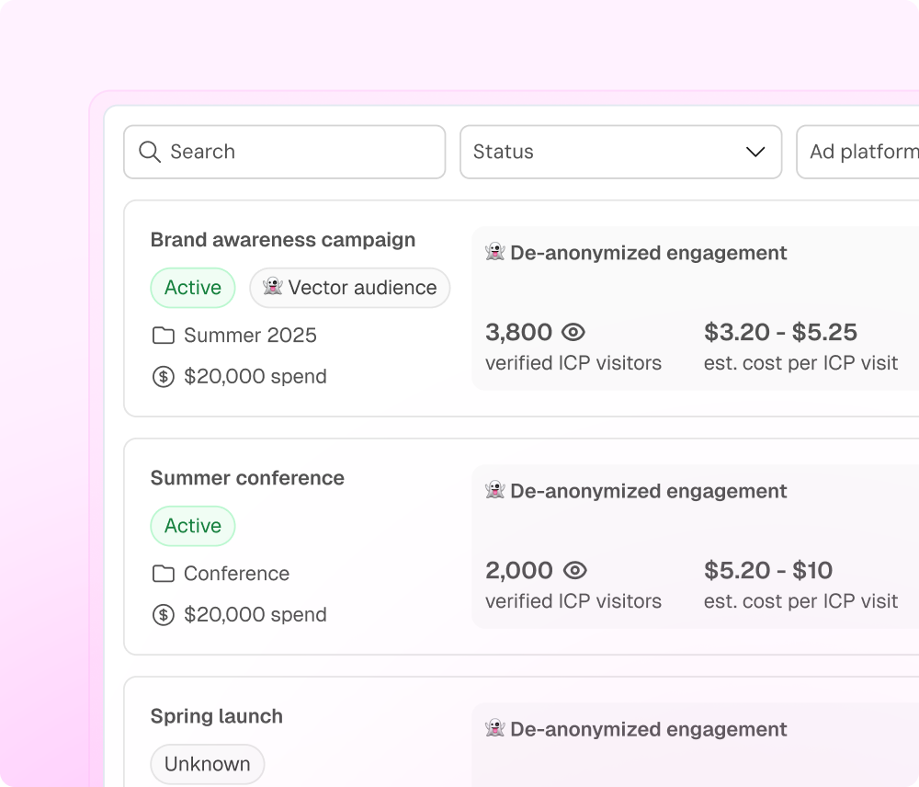Screen dimensions: 919x787
Task: Open the Status dropdown
Action: coord(620,152)
